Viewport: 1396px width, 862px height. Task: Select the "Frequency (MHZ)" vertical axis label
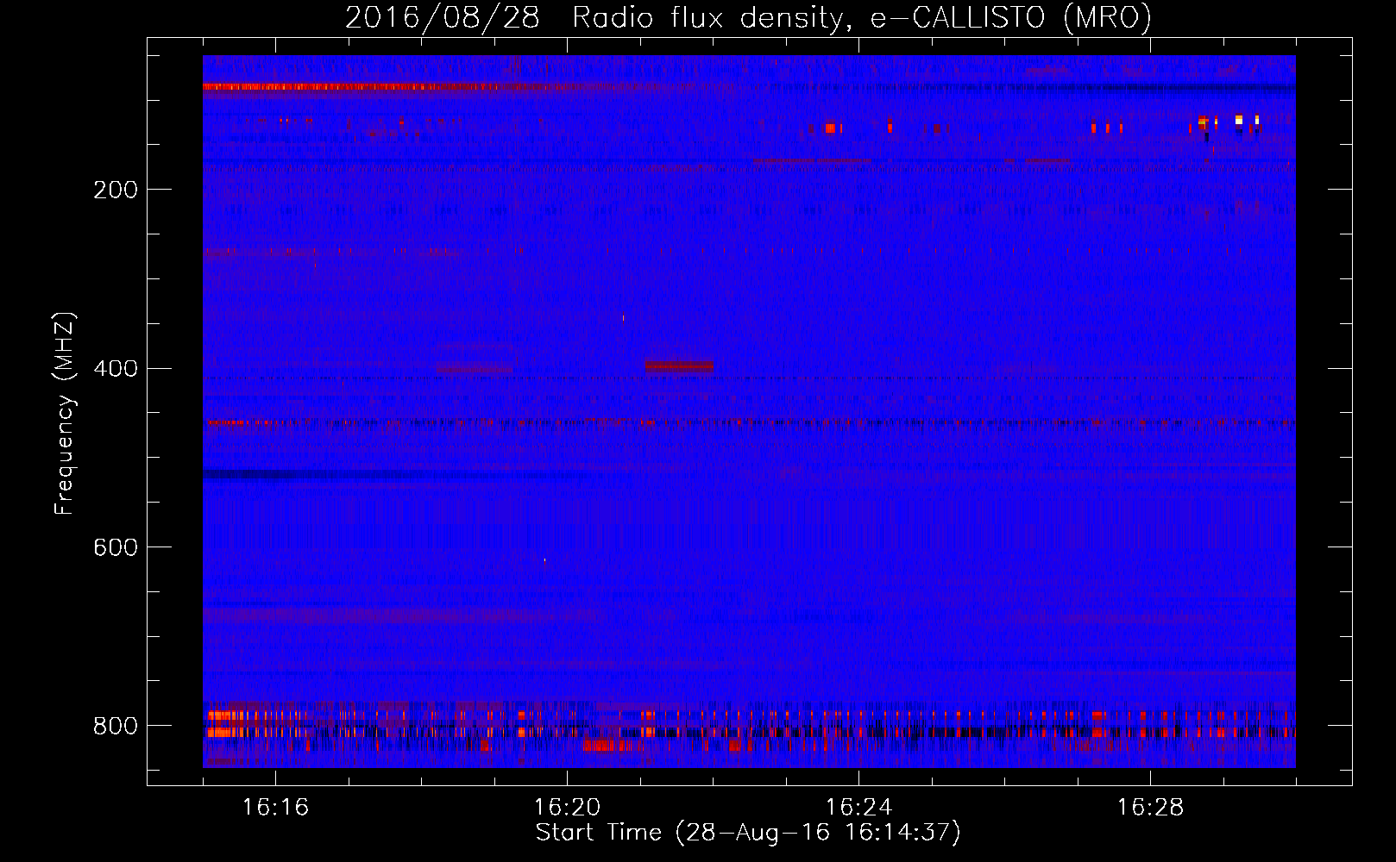click(65, 414)
